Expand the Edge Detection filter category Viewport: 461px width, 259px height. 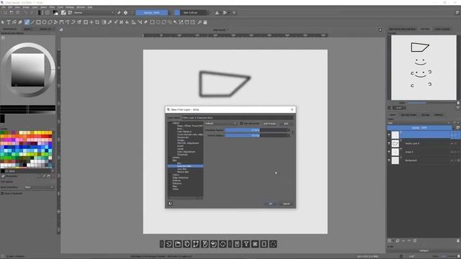point(170,178)
